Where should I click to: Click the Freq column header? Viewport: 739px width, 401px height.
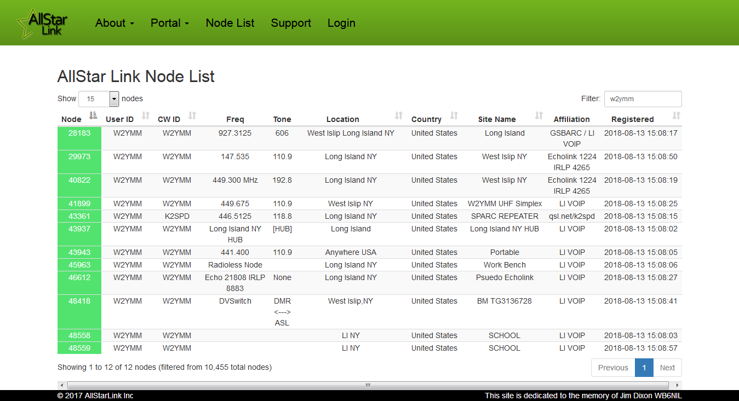(235, 119)
